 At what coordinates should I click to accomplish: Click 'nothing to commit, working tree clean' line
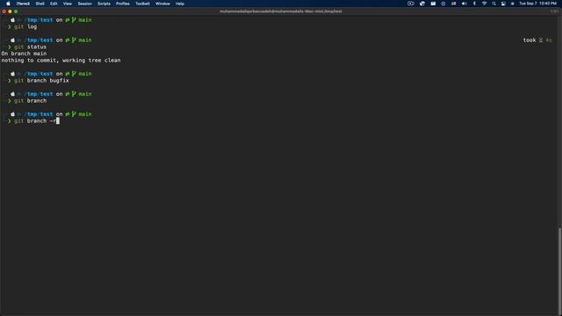pyautogui.click(x=61, y=61)
